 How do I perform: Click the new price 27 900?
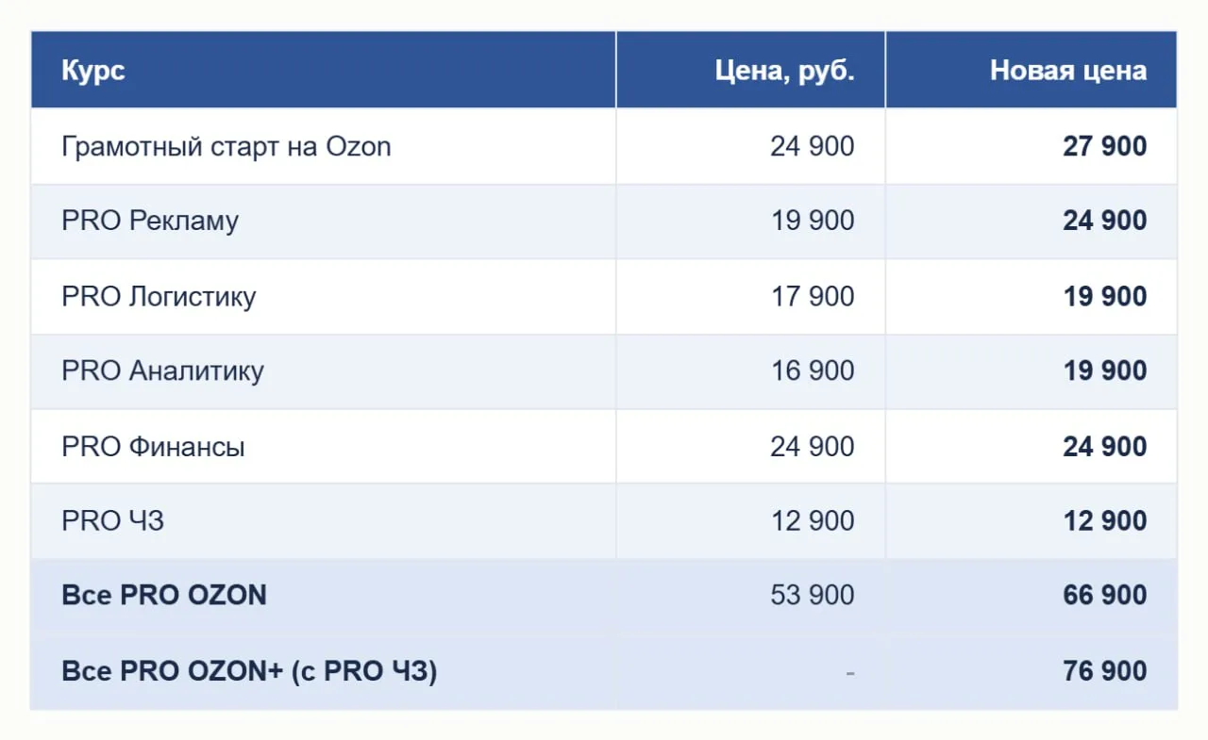pyautogui.click(x=1105, y=146)
